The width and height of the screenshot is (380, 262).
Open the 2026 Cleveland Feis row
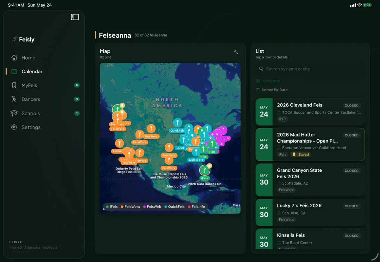310,112
